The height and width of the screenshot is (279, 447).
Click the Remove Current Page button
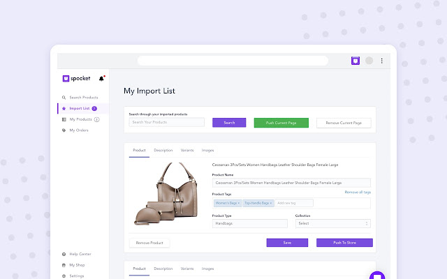click(344, 123)
